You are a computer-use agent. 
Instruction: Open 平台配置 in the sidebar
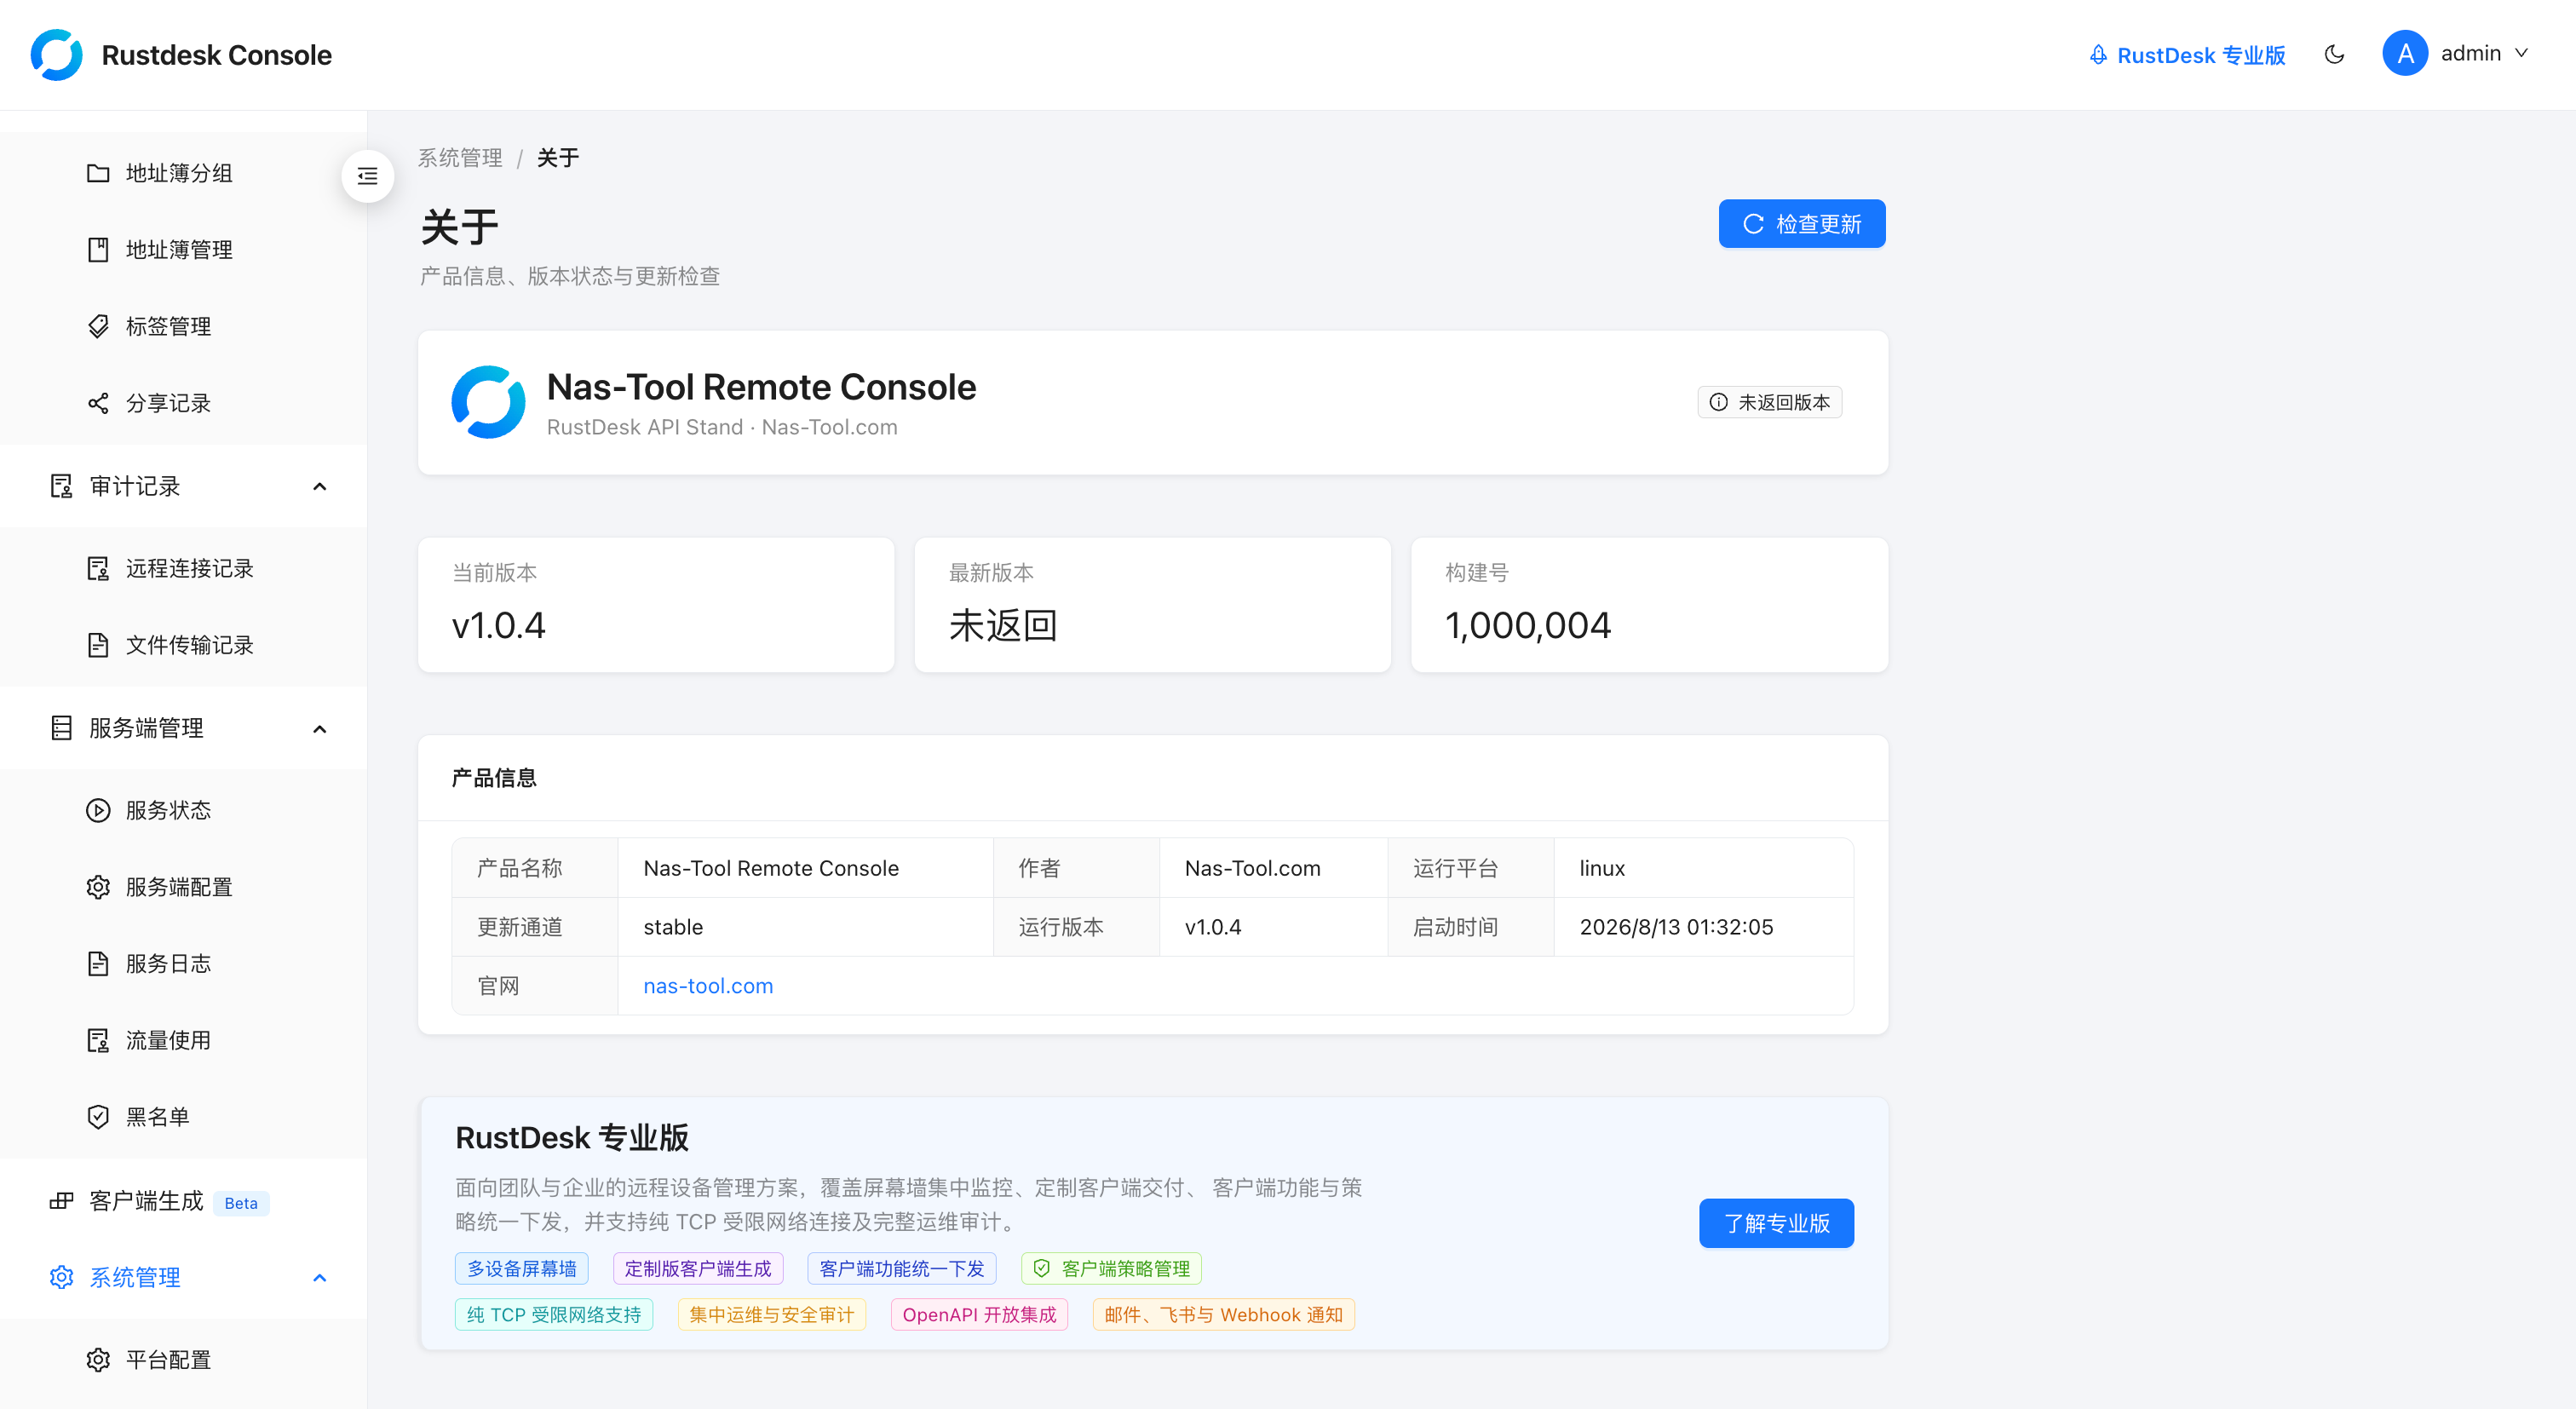click(184, 1360)
